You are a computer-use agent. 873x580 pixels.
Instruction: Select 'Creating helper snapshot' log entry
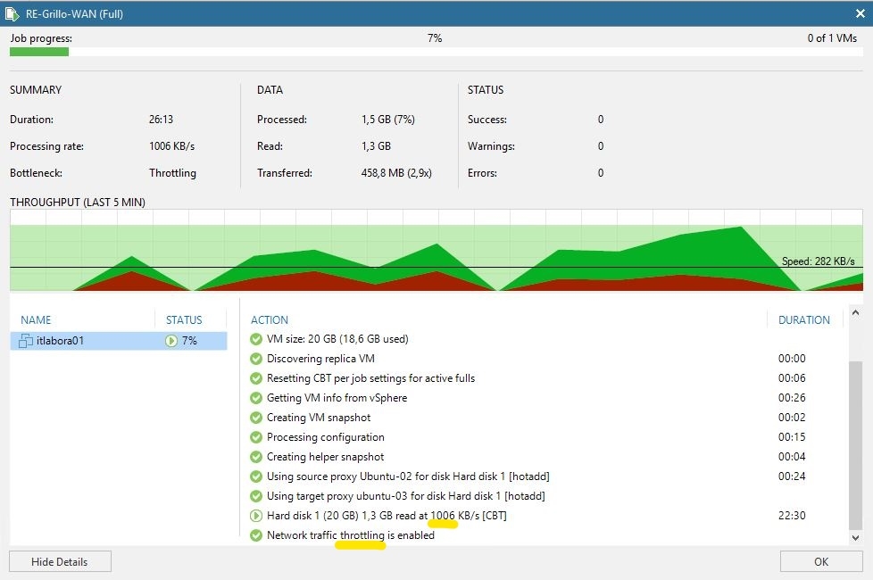(325, 457)
